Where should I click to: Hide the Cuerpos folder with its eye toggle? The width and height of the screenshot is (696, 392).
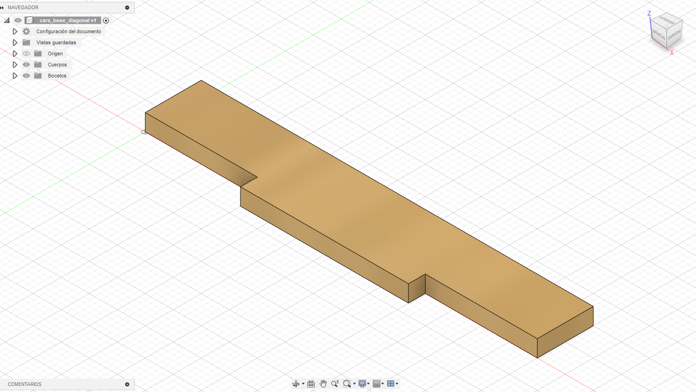(x=26, y=65)
